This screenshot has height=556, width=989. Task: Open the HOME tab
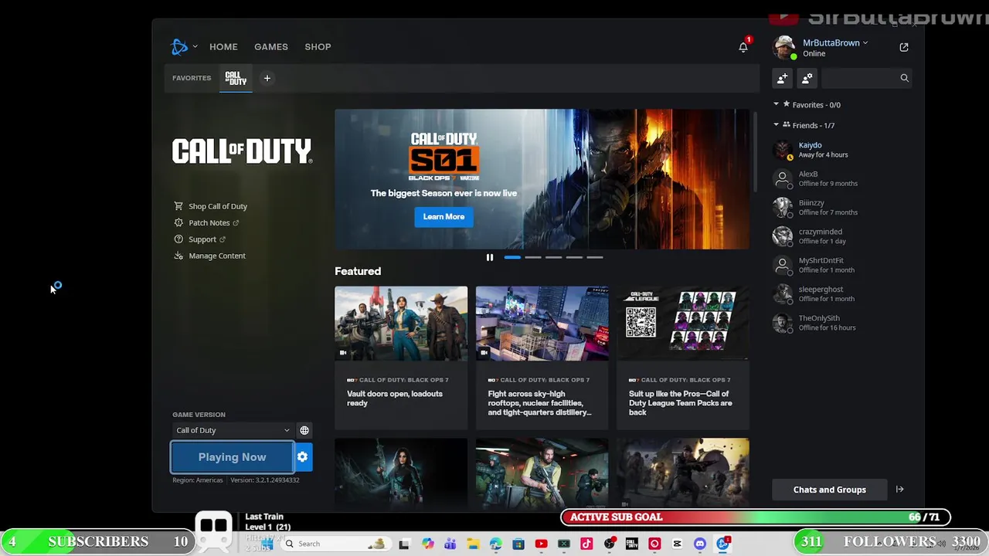click(223, 47)
